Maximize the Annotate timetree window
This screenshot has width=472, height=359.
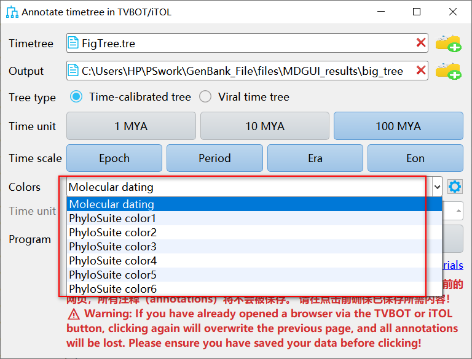417,12
